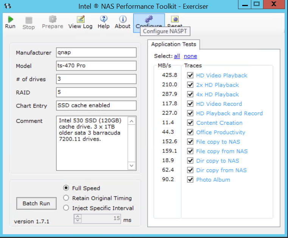Open the File copy from NAS link
Screen dimensions: 288x238
tap(222, 151)
